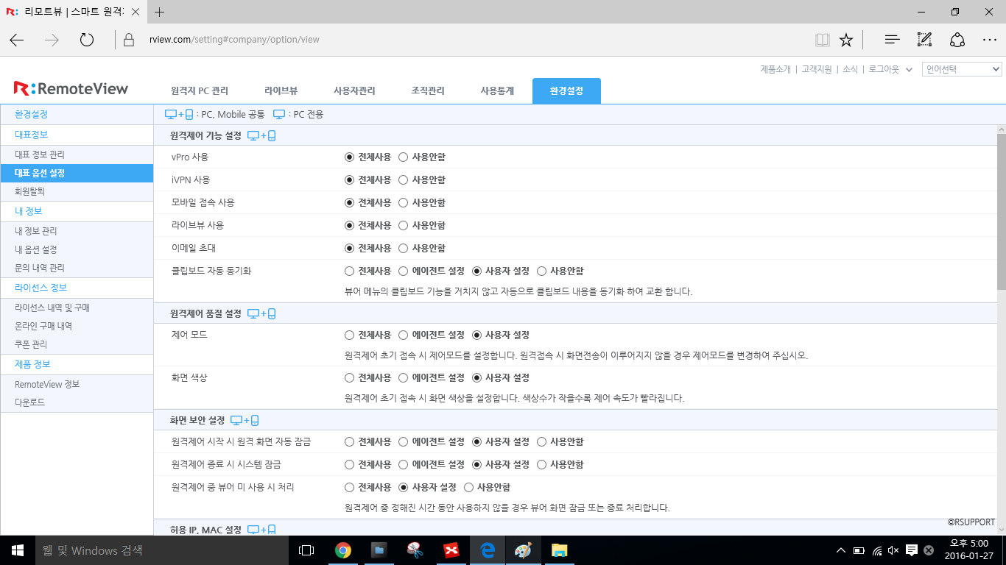The image size is (1006, 565).
Task: Click PC only legend monitor icon
Action: click(279, 114)
